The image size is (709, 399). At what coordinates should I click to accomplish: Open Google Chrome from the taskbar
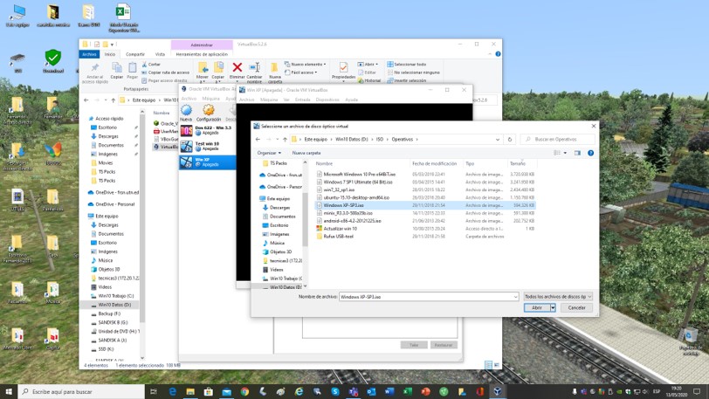point(244,392)
